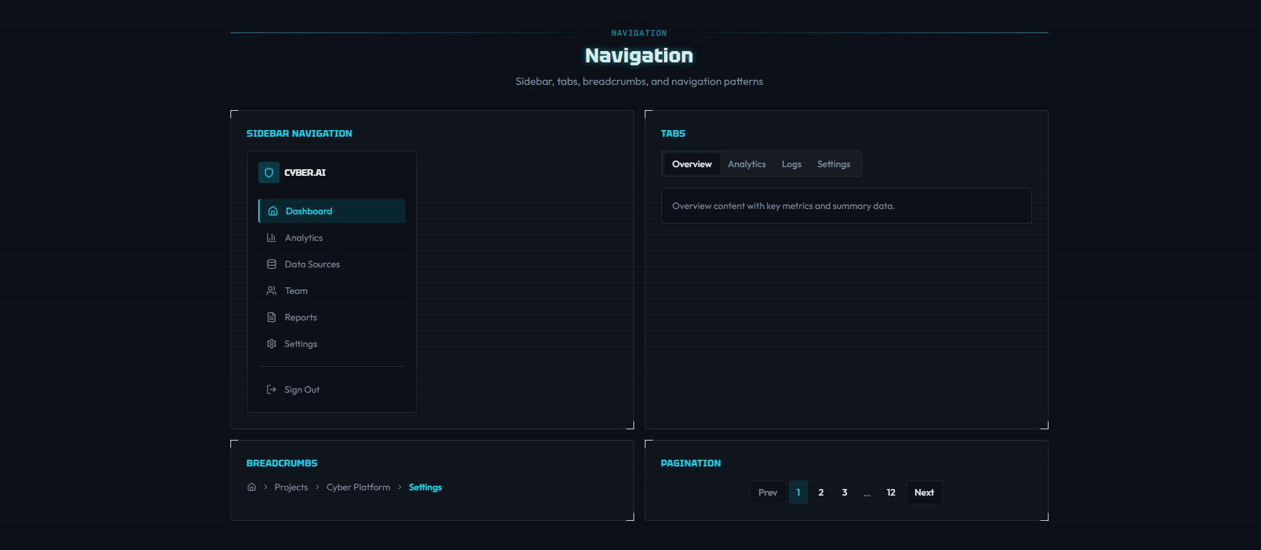Image resolution: width=1261 pixels, height=550 pixels.
Task: Click the Prev pagination button
Action: coord(768,492)
